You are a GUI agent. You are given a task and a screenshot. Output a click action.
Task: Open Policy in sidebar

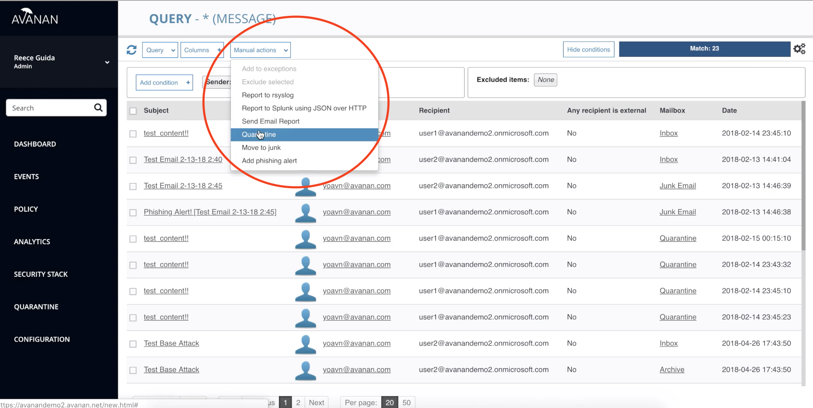(x=26, y=209)
